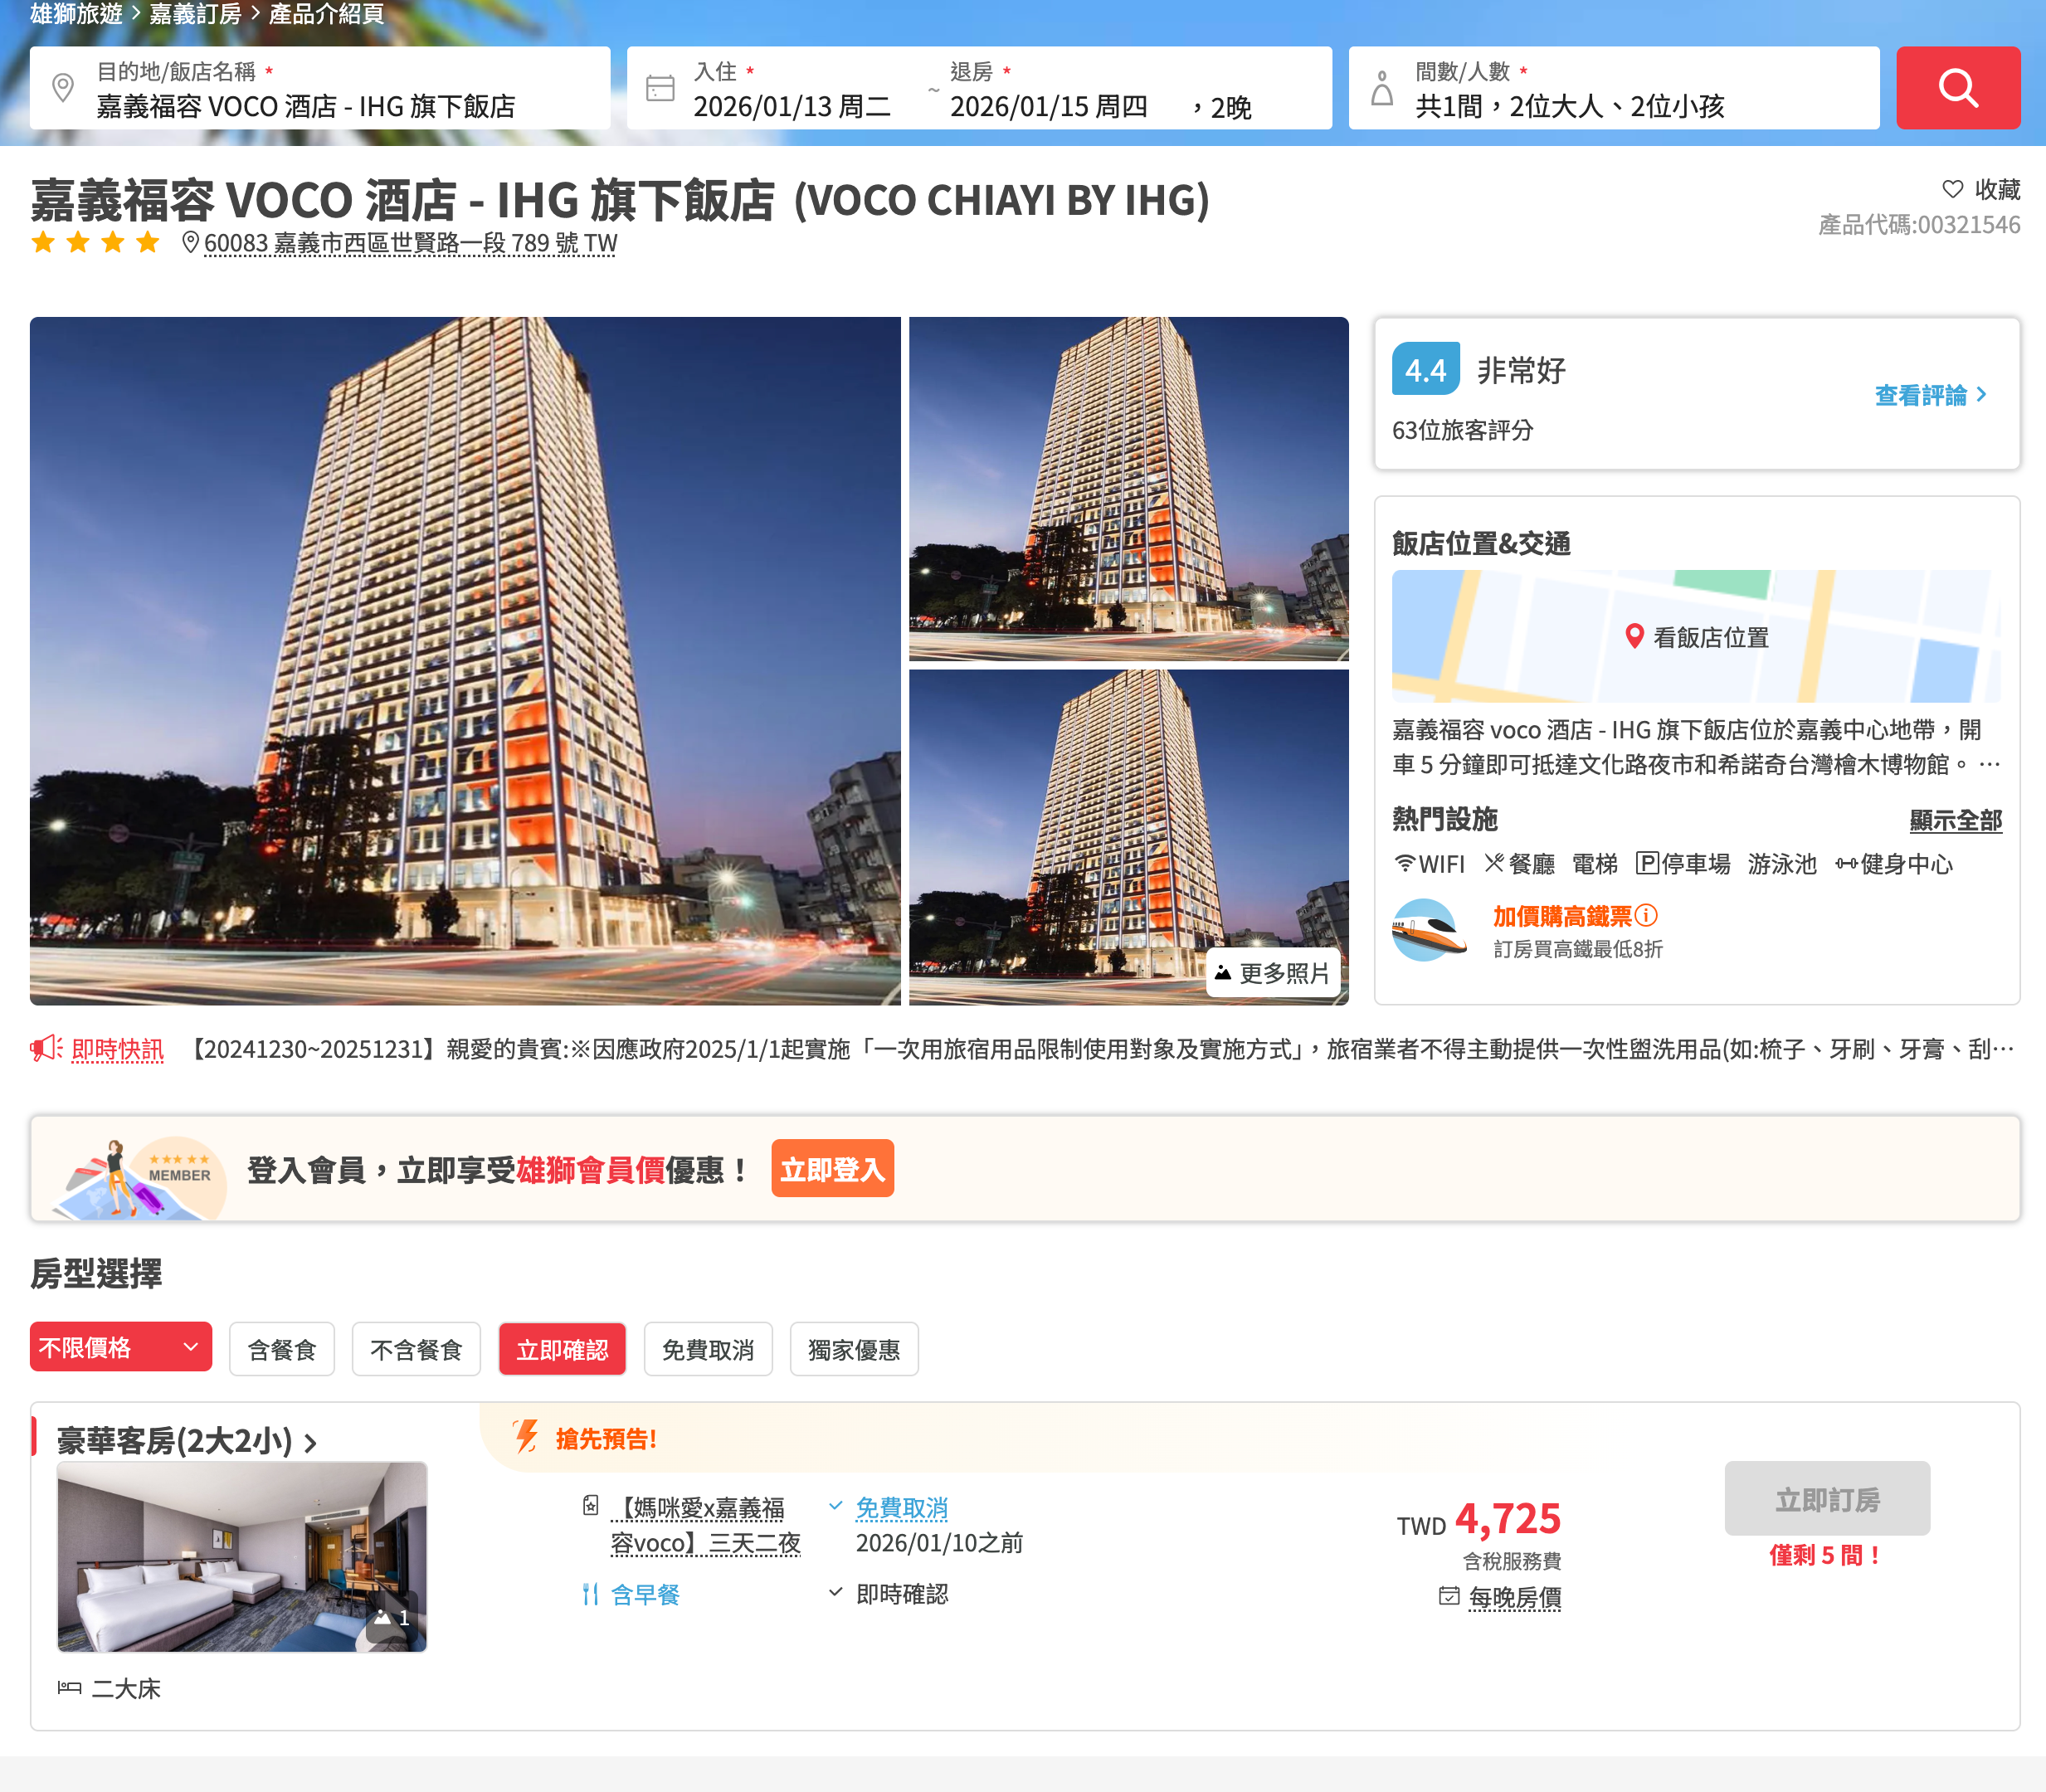This screenshot has width=2046, height=1792.
Task: Click the info icon beside 加價購高鐵票
Action: (x=1647, y=915)
